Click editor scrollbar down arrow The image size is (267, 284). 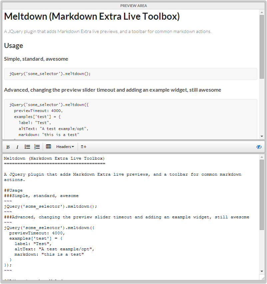coord(262,271)
